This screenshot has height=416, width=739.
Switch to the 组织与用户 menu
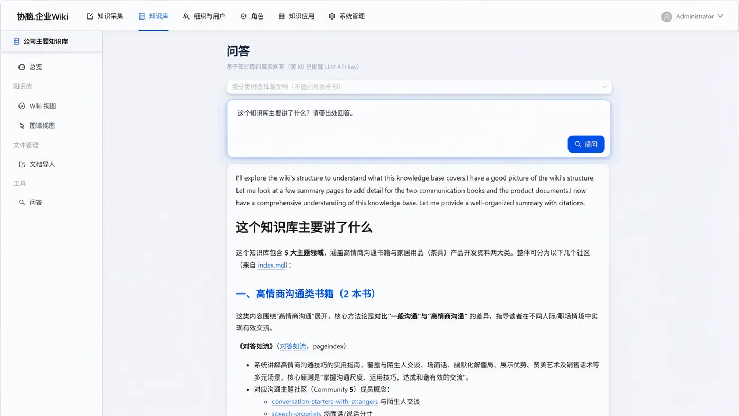204,16
